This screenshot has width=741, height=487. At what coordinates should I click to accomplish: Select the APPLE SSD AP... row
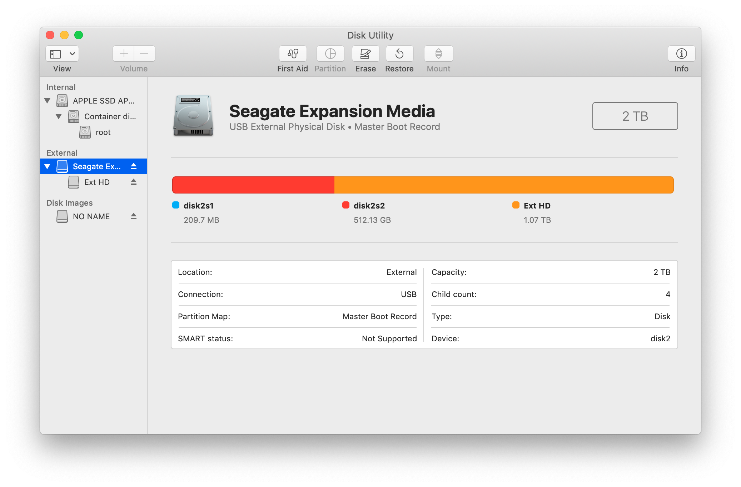click(94, 101)
